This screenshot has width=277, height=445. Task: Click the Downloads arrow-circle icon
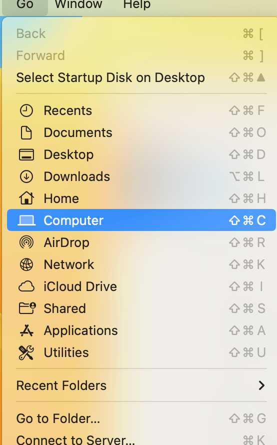point(26,176)
